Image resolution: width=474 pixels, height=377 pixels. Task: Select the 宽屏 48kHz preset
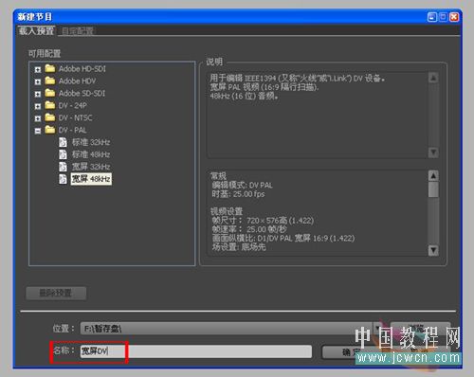point(91,179)
